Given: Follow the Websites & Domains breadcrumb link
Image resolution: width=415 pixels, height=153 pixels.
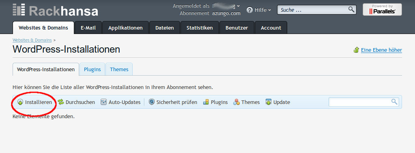Looking at the screenshot, I should click(32, 40).
